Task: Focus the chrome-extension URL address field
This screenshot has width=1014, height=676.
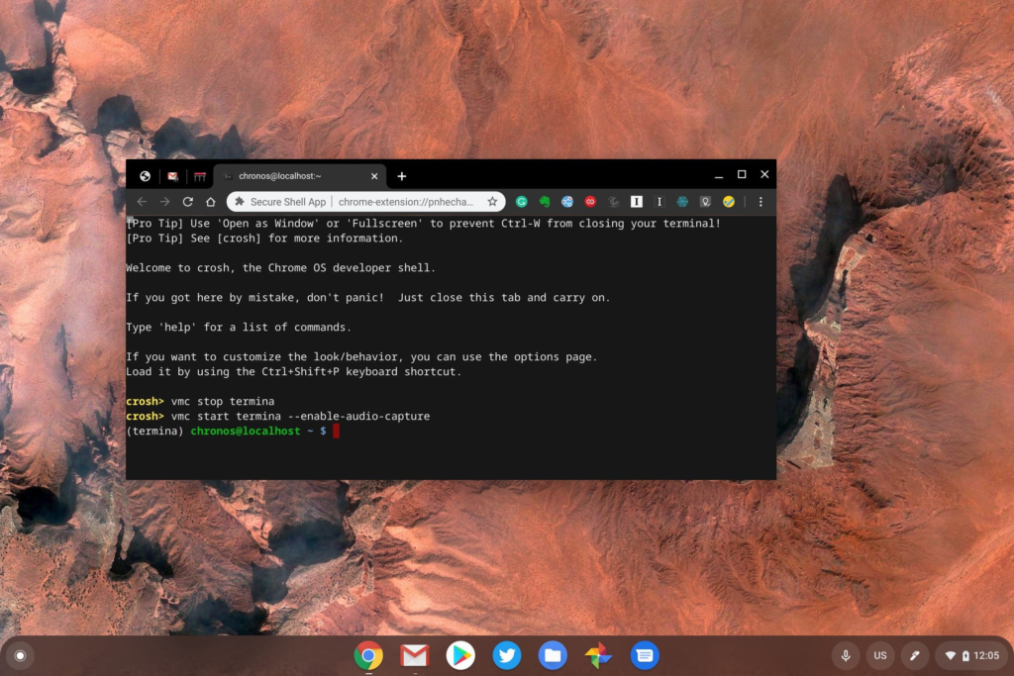Action: (x=406, y=202)
